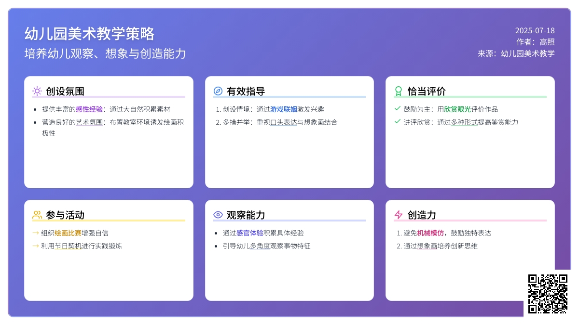Click the checkmark before 鼓励为主

pyautogui.click(x=398, y=109)
